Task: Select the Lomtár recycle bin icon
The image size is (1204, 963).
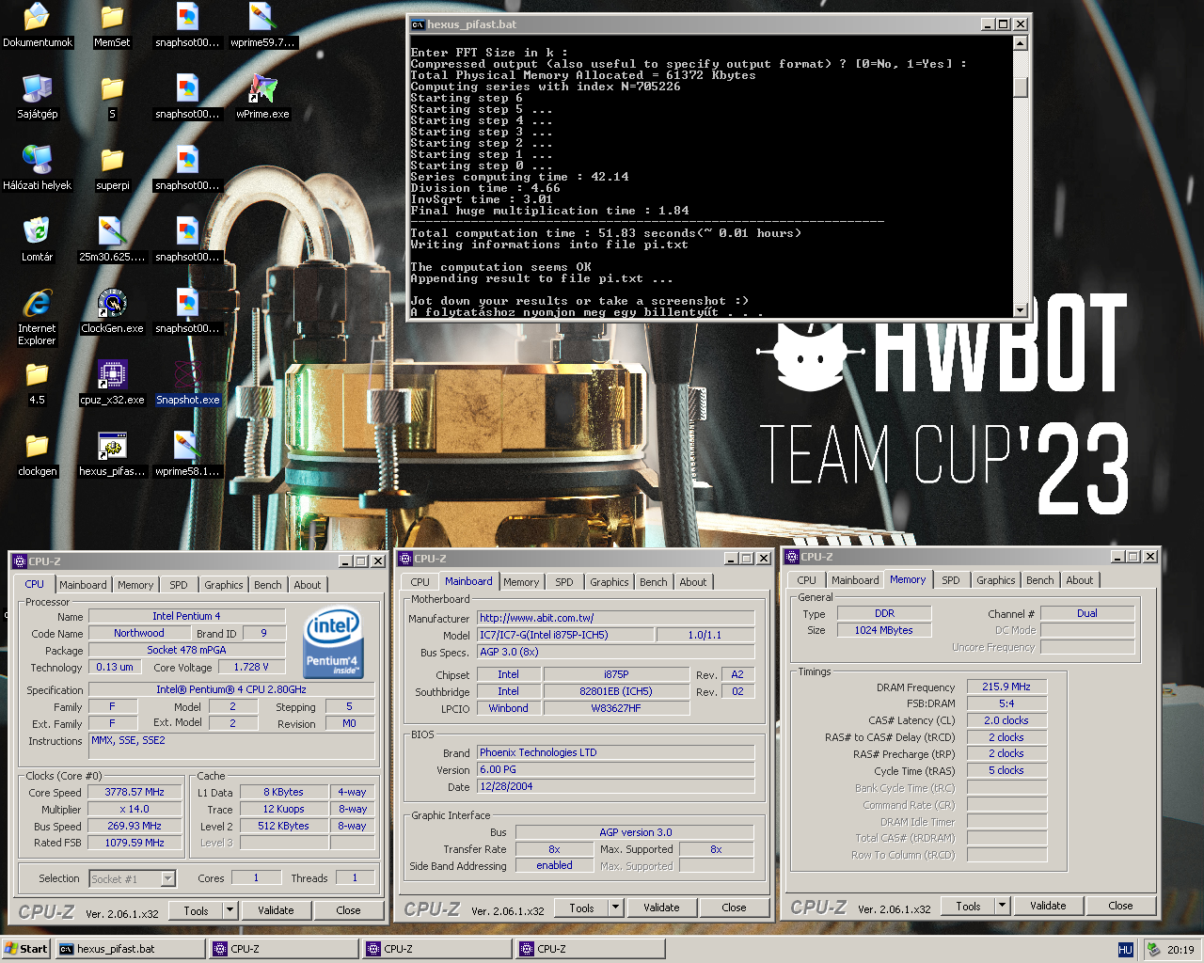Action: [x=37, y=231]
